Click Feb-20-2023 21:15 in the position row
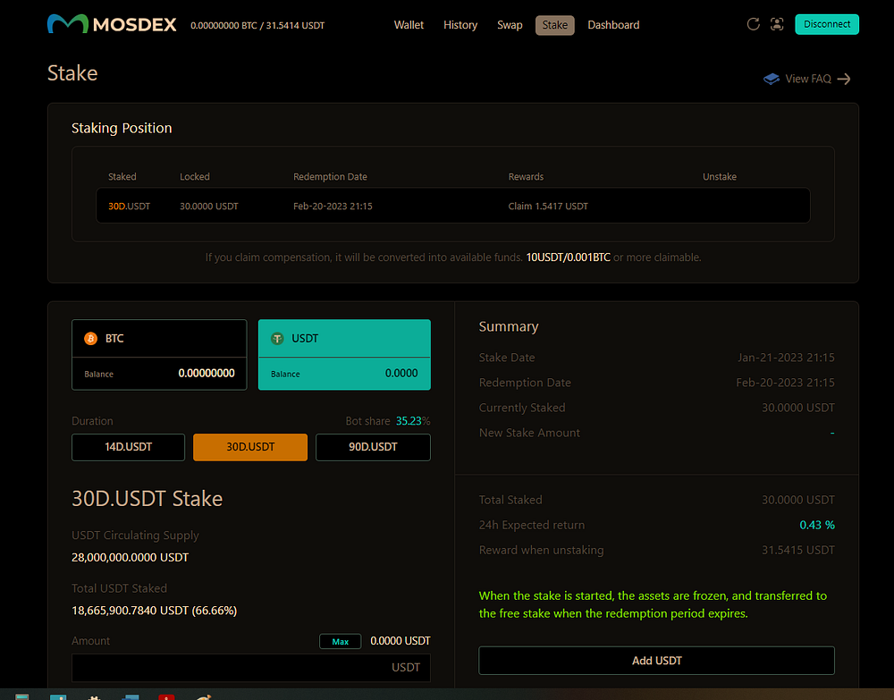The height and width of the screenshot is (700, 894). coord(333,207)
